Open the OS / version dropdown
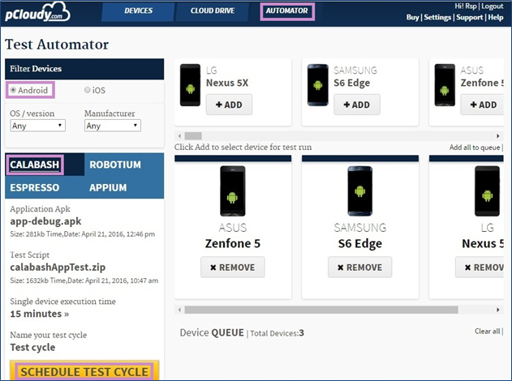This screenshot has height=381, width=512. pos(37,126)
